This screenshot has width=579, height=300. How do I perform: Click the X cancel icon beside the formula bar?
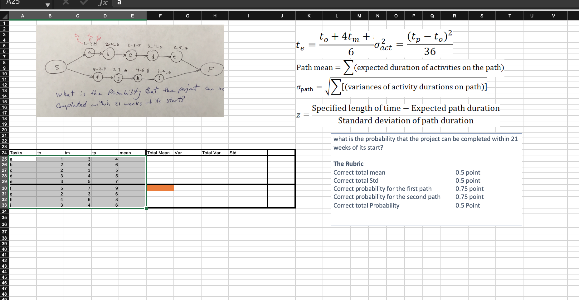66,3
